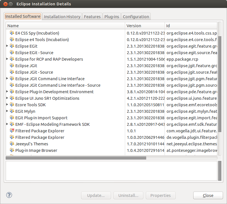Expand Eclipse UI Juno SR1 Optimizations node

7,98
